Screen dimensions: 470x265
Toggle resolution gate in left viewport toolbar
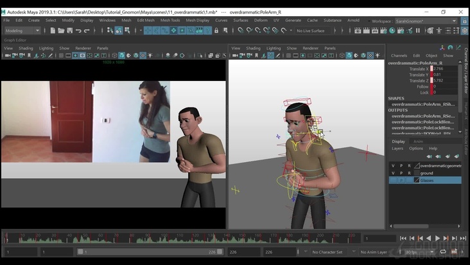tap(75, 55)
